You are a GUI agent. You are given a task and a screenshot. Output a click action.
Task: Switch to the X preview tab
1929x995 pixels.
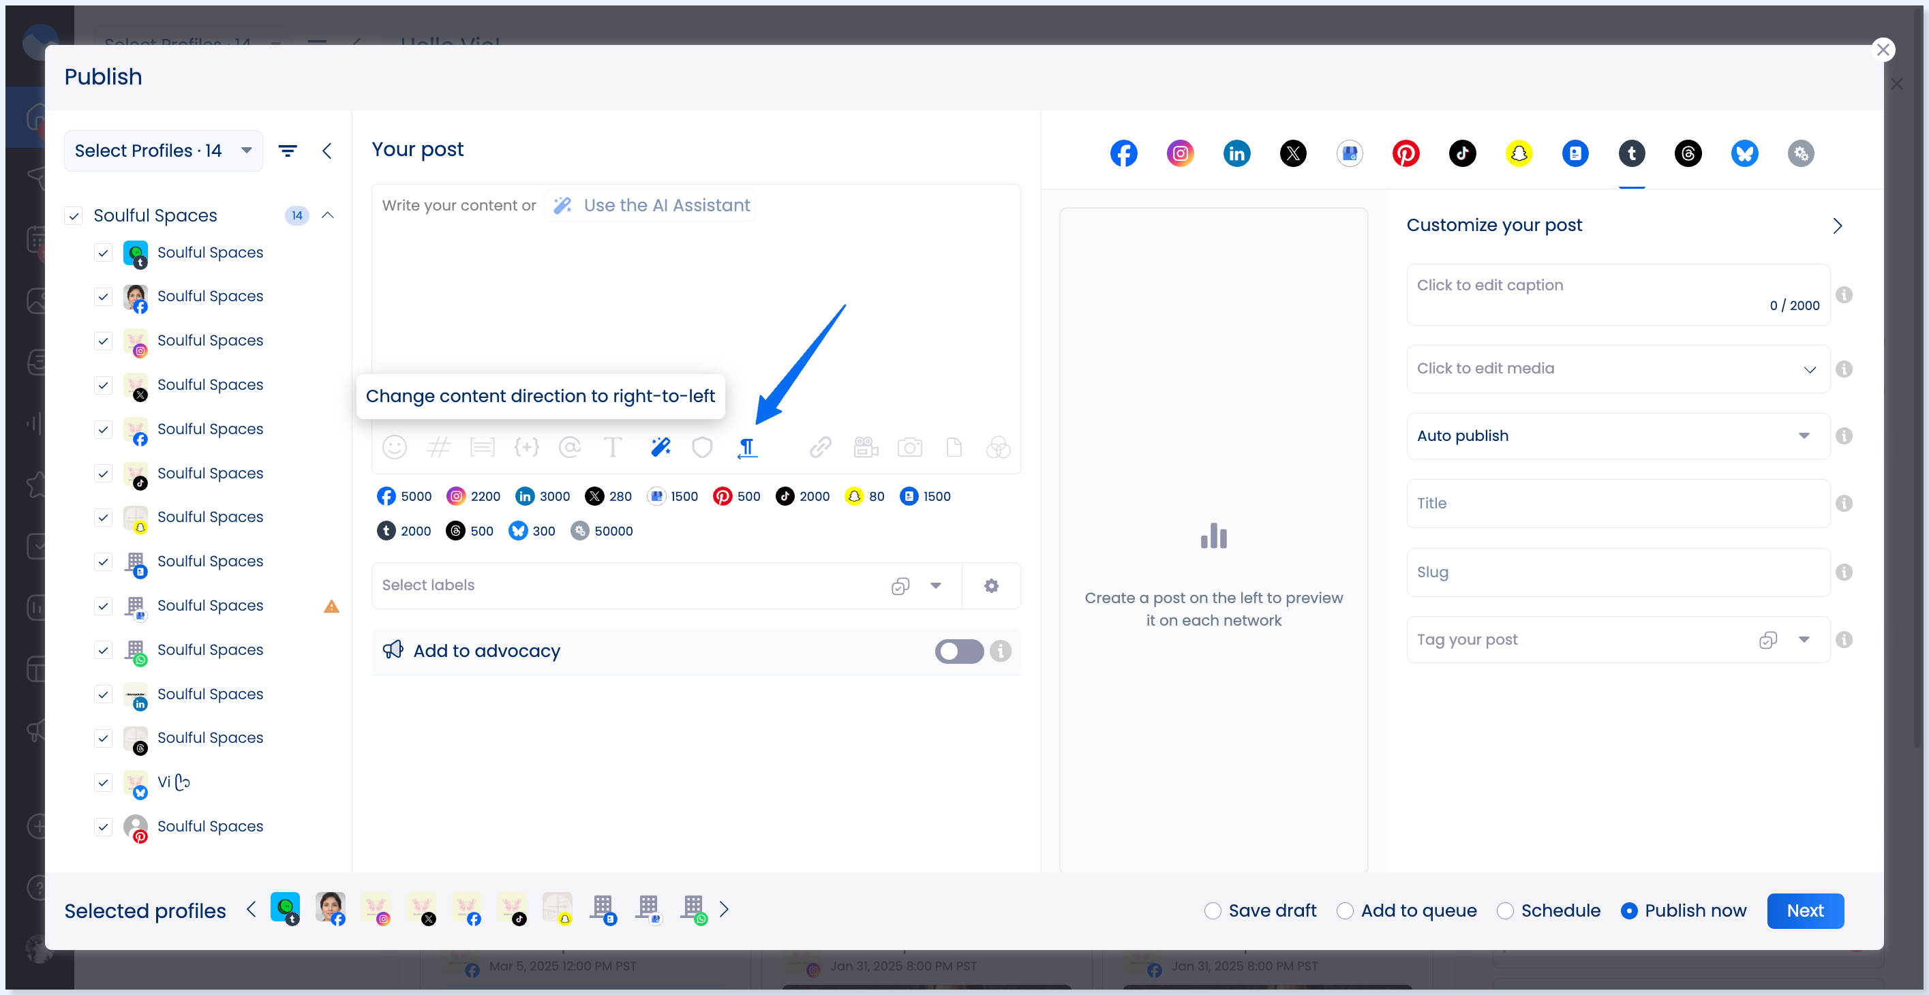(x=1292, y=153)
